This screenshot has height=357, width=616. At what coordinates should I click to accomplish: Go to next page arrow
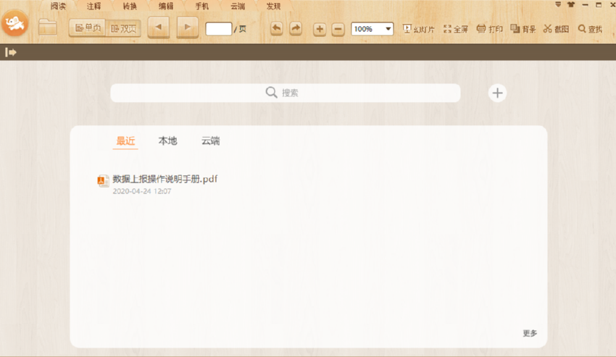pyautogui.click(x=188, y=28)
